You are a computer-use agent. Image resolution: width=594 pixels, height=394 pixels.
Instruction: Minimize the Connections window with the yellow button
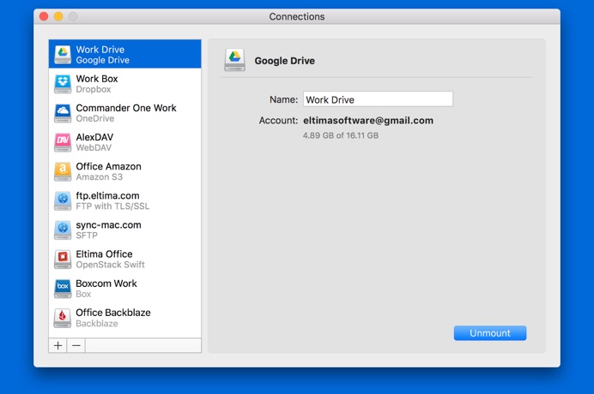pyautogui.click(x=58, y=16)
